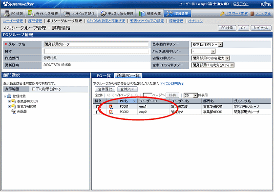Viewport: 274px width, 192px height.
Task: Click the ディスク消去管理 tab icon
Action: [103, 14]
